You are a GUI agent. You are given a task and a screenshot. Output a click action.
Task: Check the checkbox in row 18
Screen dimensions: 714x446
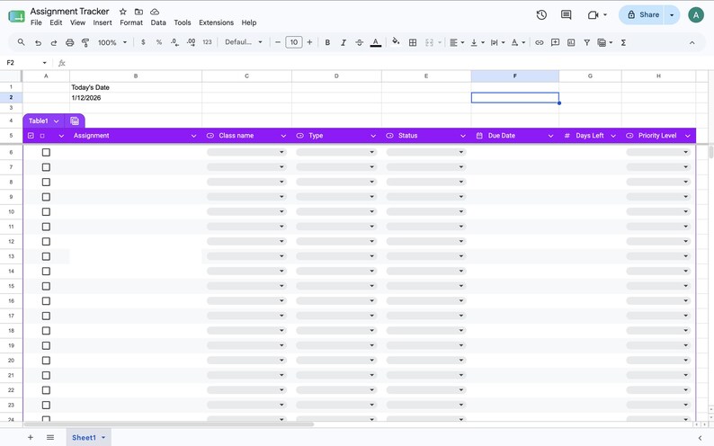coord(46,331)
